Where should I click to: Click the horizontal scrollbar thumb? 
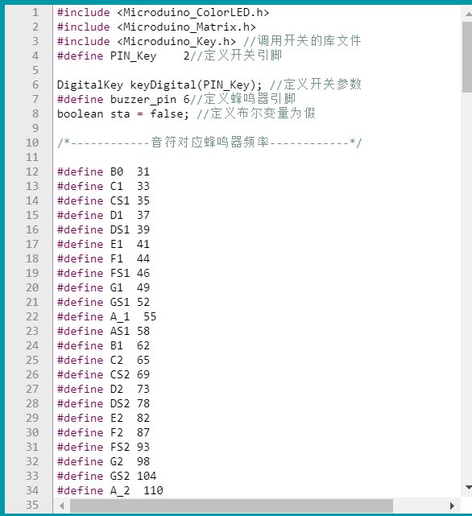click(x=231, y=506)
